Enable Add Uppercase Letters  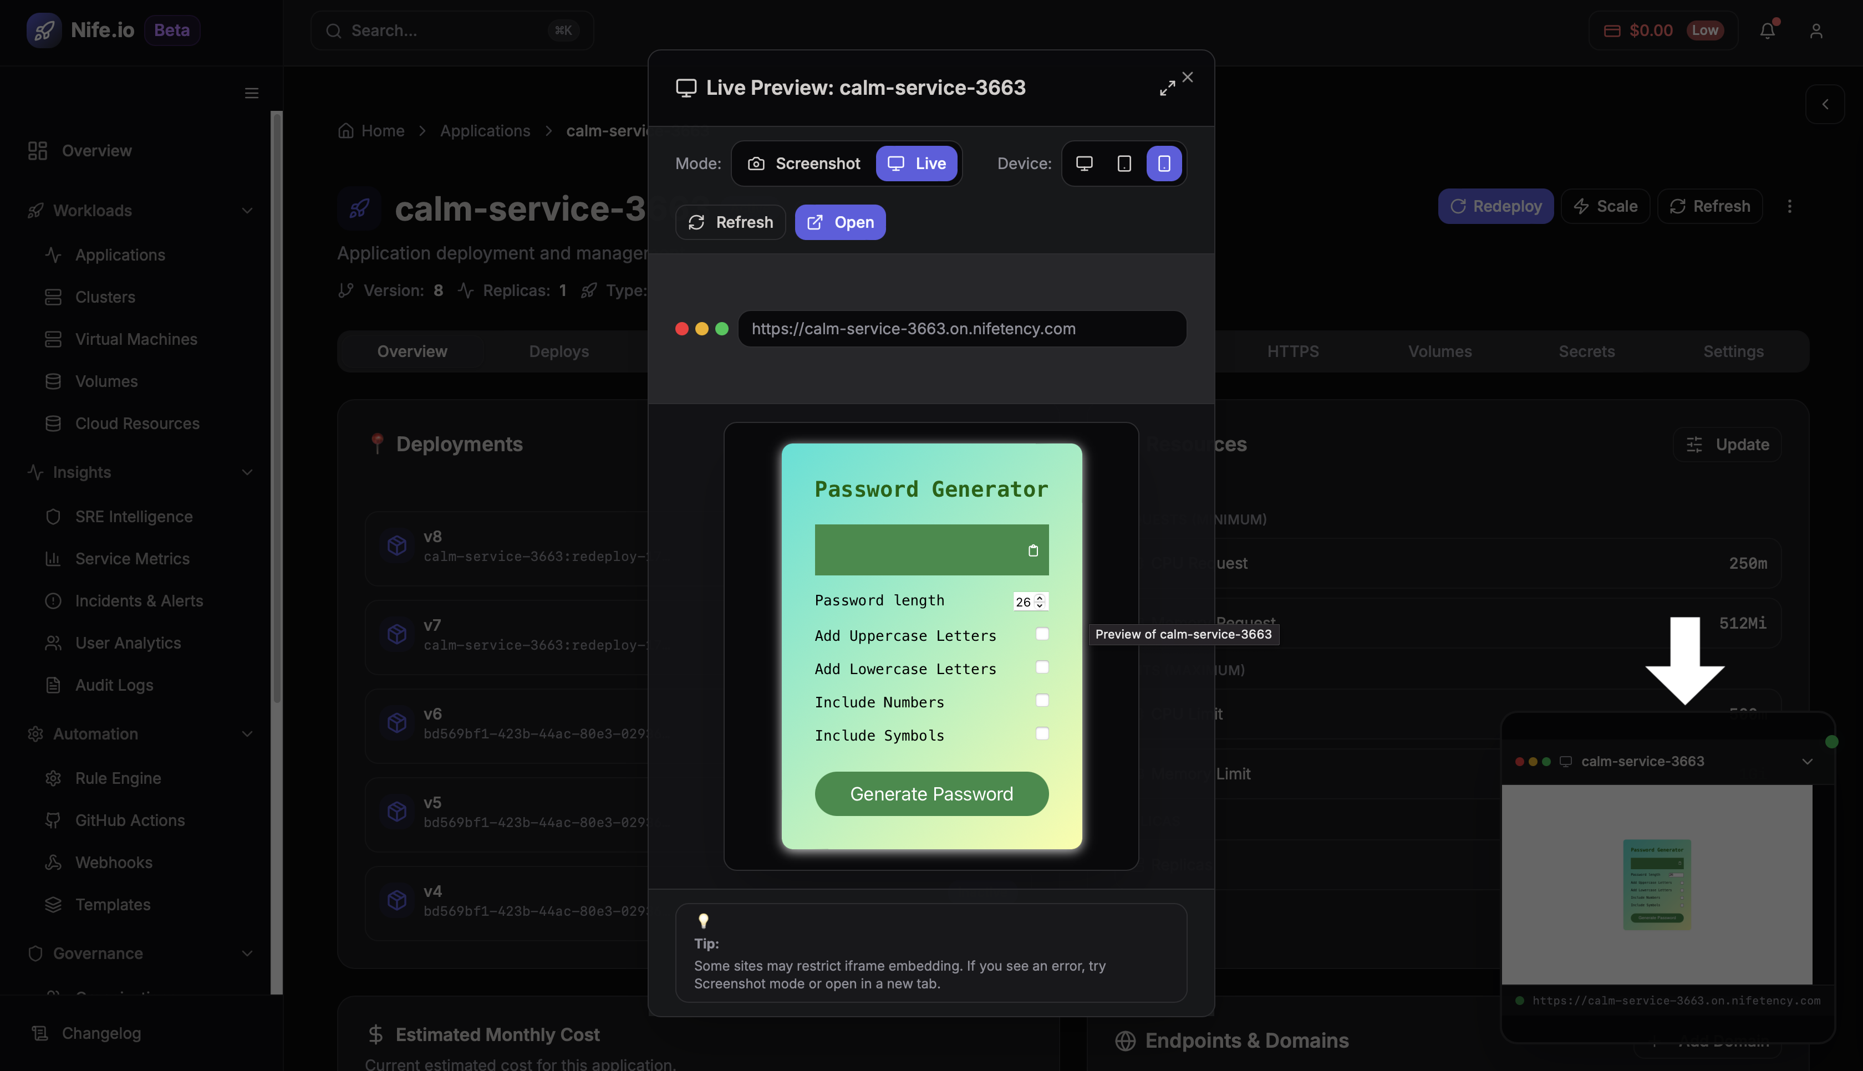click(x=1041, y=633)
